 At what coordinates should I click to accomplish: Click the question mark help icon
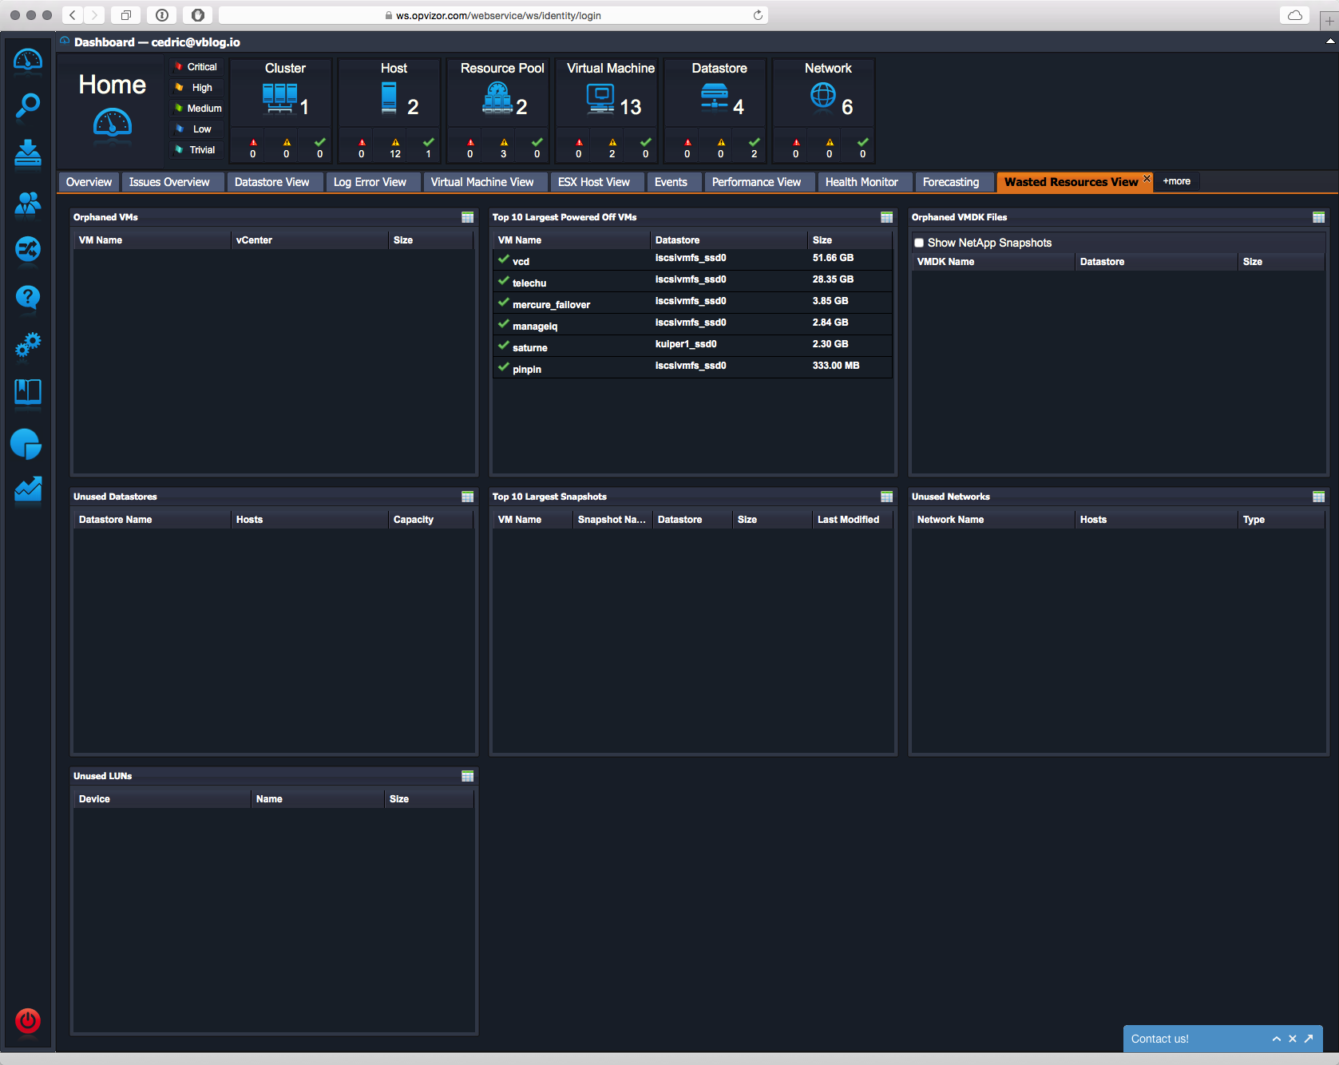tap(28, 297)
